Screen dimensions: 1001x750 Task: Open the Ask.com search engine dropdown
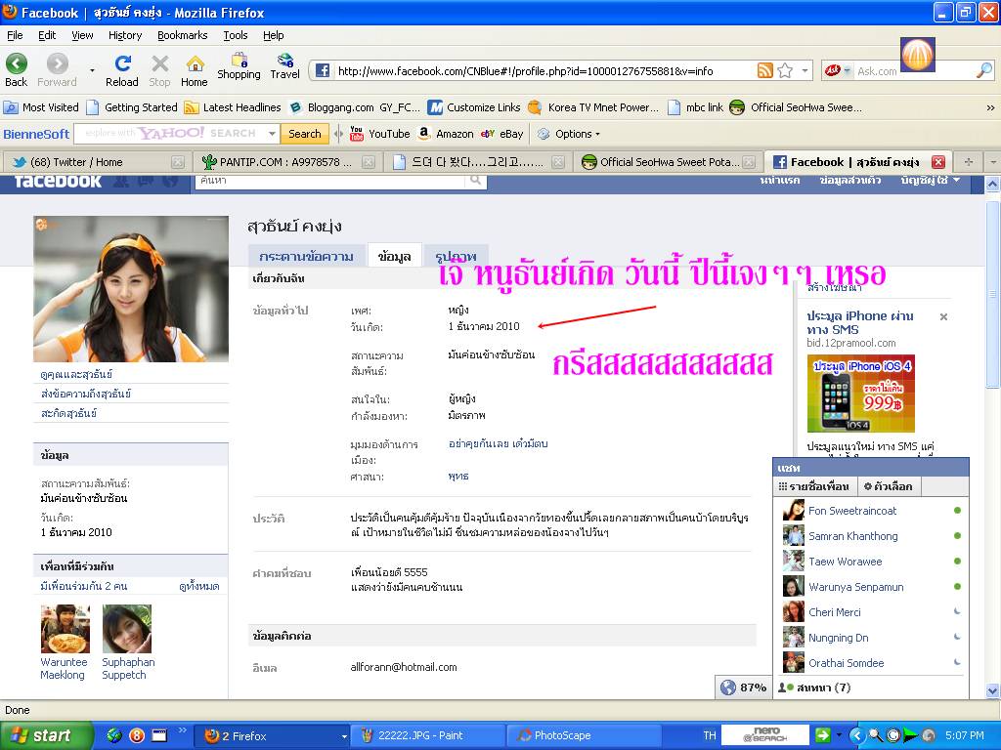[848, 70]
